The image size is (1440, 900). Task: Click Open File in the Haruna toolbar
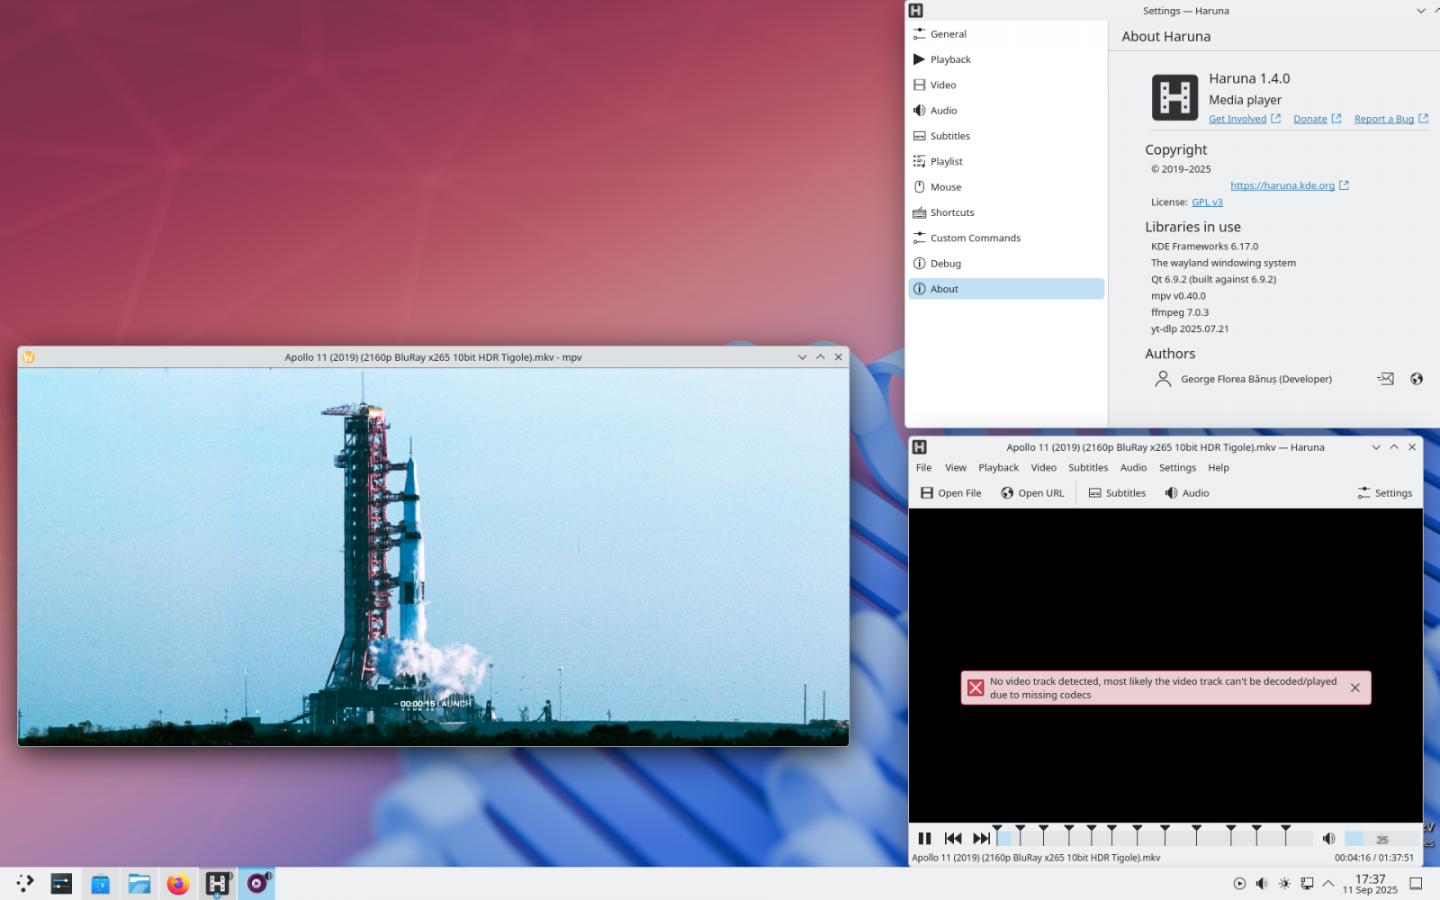pyautogui.click(x=950, y=493)
